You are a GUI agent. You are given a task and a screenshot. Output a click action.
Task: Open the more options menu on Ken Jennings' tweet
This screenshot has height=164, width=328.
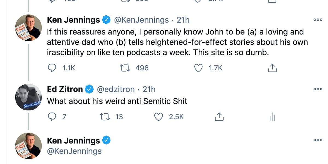pyautogui.click(x=318, y=20)
